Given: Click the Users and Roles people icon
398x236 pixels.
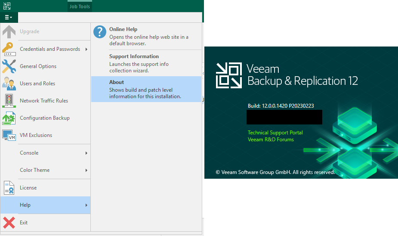Looking at the screenshot, I should pos(9,84).
